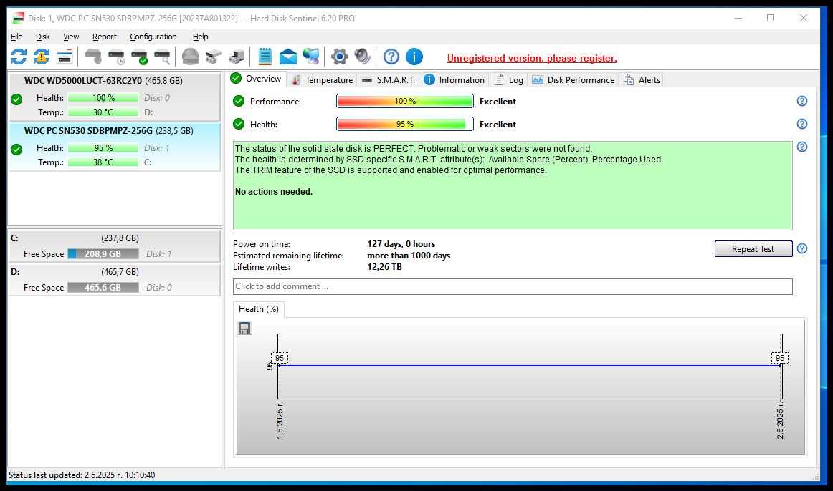The width and height of the screenshot is (833, 491).
Task: Open the Disk menu
Action: 42,37
